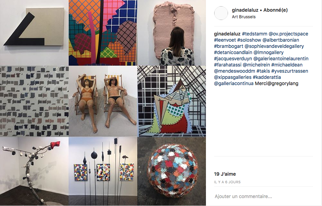Open the Art Brussels location link

[244, 17]
